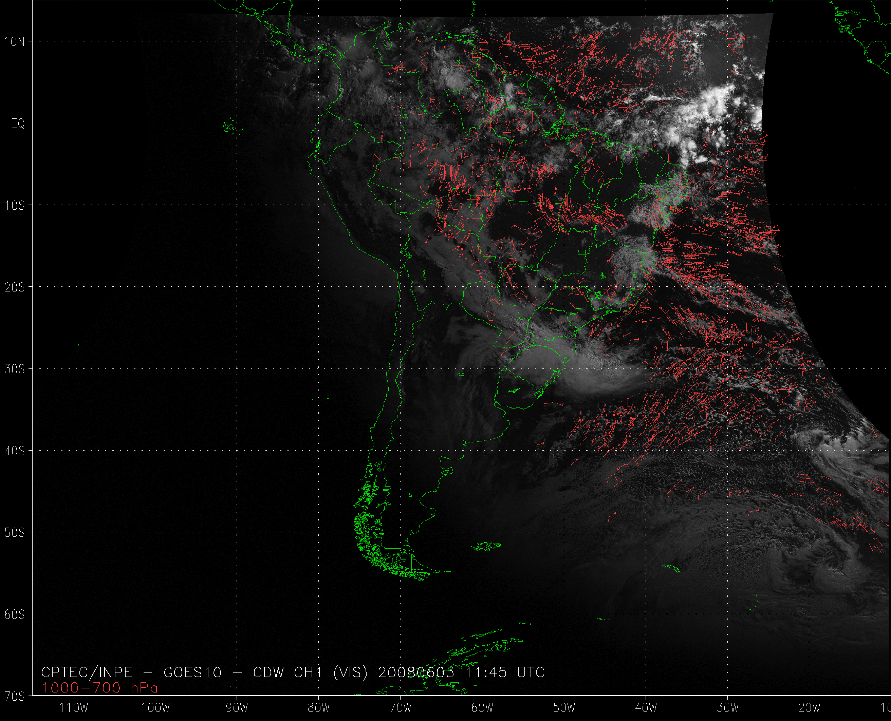Click the 90W longitude label

pyautogui.click(x=237, y=708)
